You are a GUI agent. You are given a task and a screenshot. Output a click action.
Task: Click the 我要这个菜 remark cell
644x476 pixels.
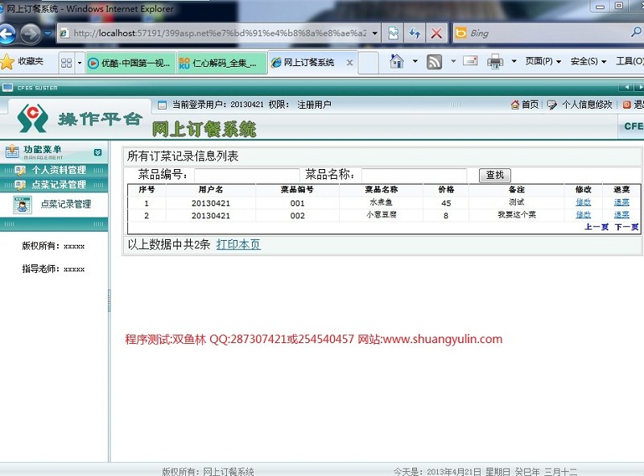click(x=517, y=214)
